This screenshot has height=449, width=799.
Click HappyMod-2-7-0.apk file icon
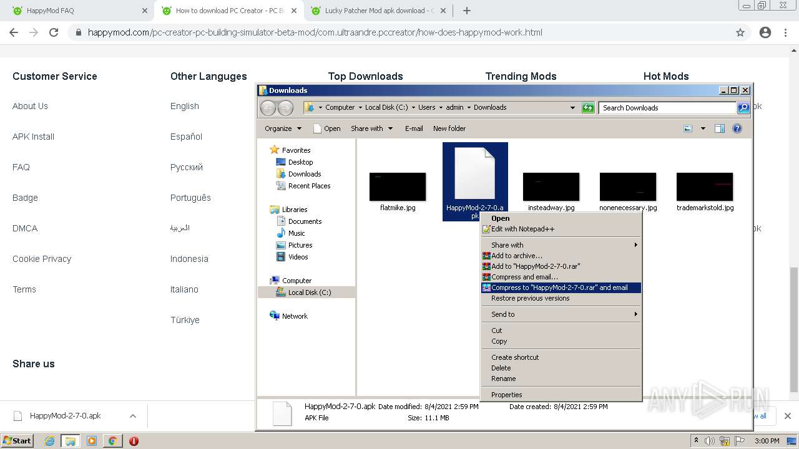tap(475, 174)
